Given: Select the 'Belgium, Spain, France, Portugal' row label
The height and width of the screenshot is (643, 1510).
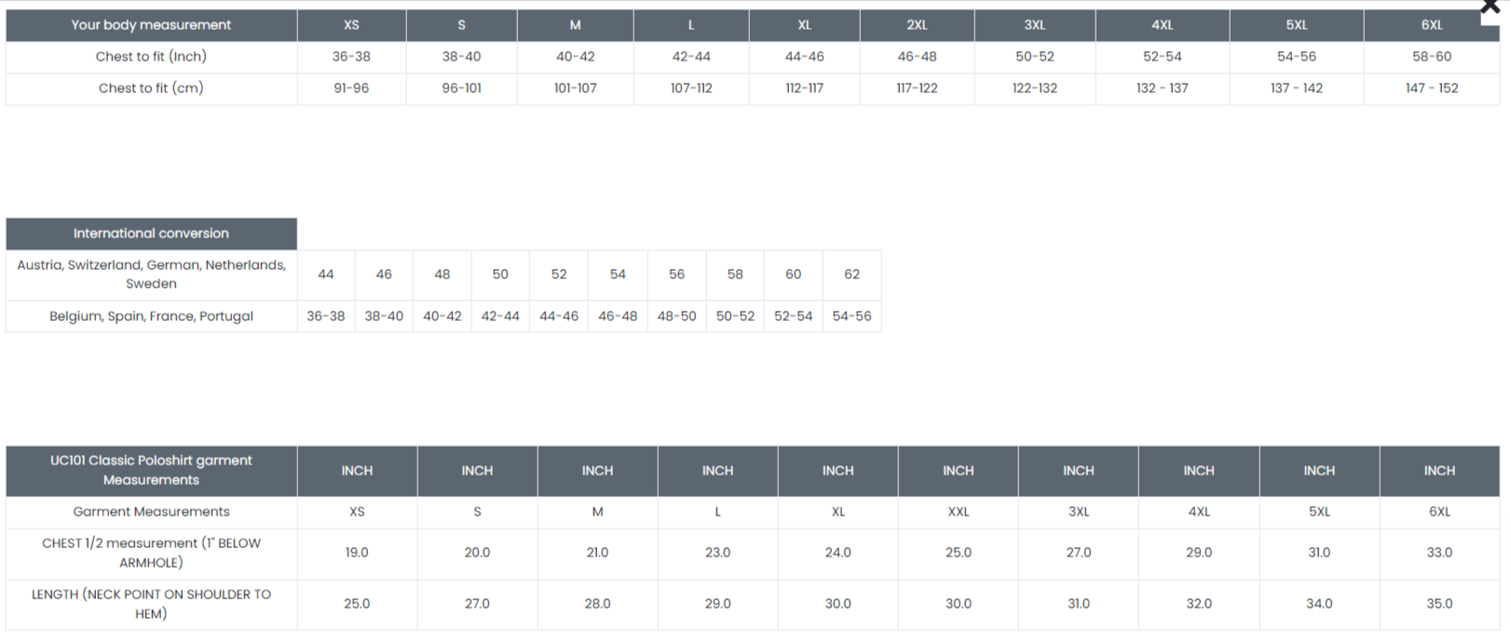Looking at the screenshot, I should tap(151, 316).
